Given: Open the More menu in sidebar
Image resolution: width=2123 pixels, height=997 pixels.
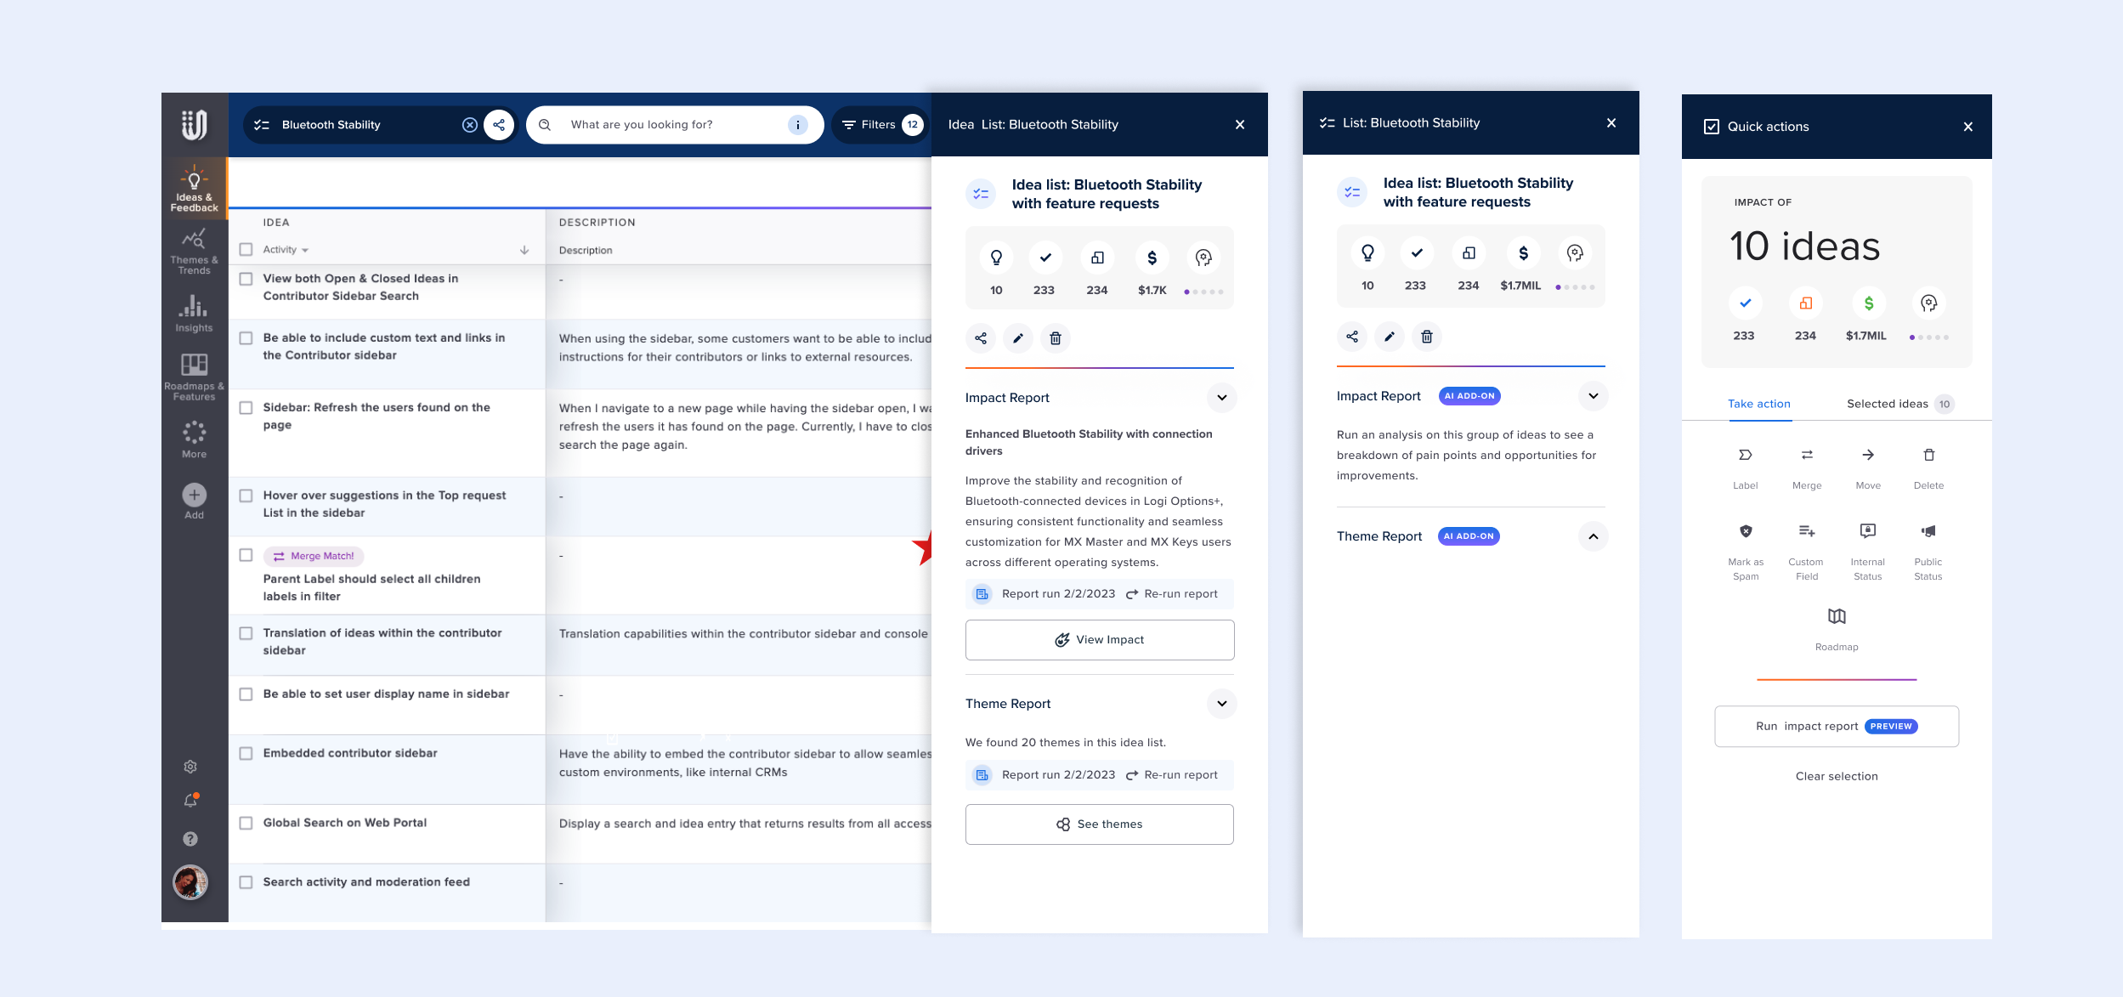Looking at the screenshot, I should tap(194, 439).
